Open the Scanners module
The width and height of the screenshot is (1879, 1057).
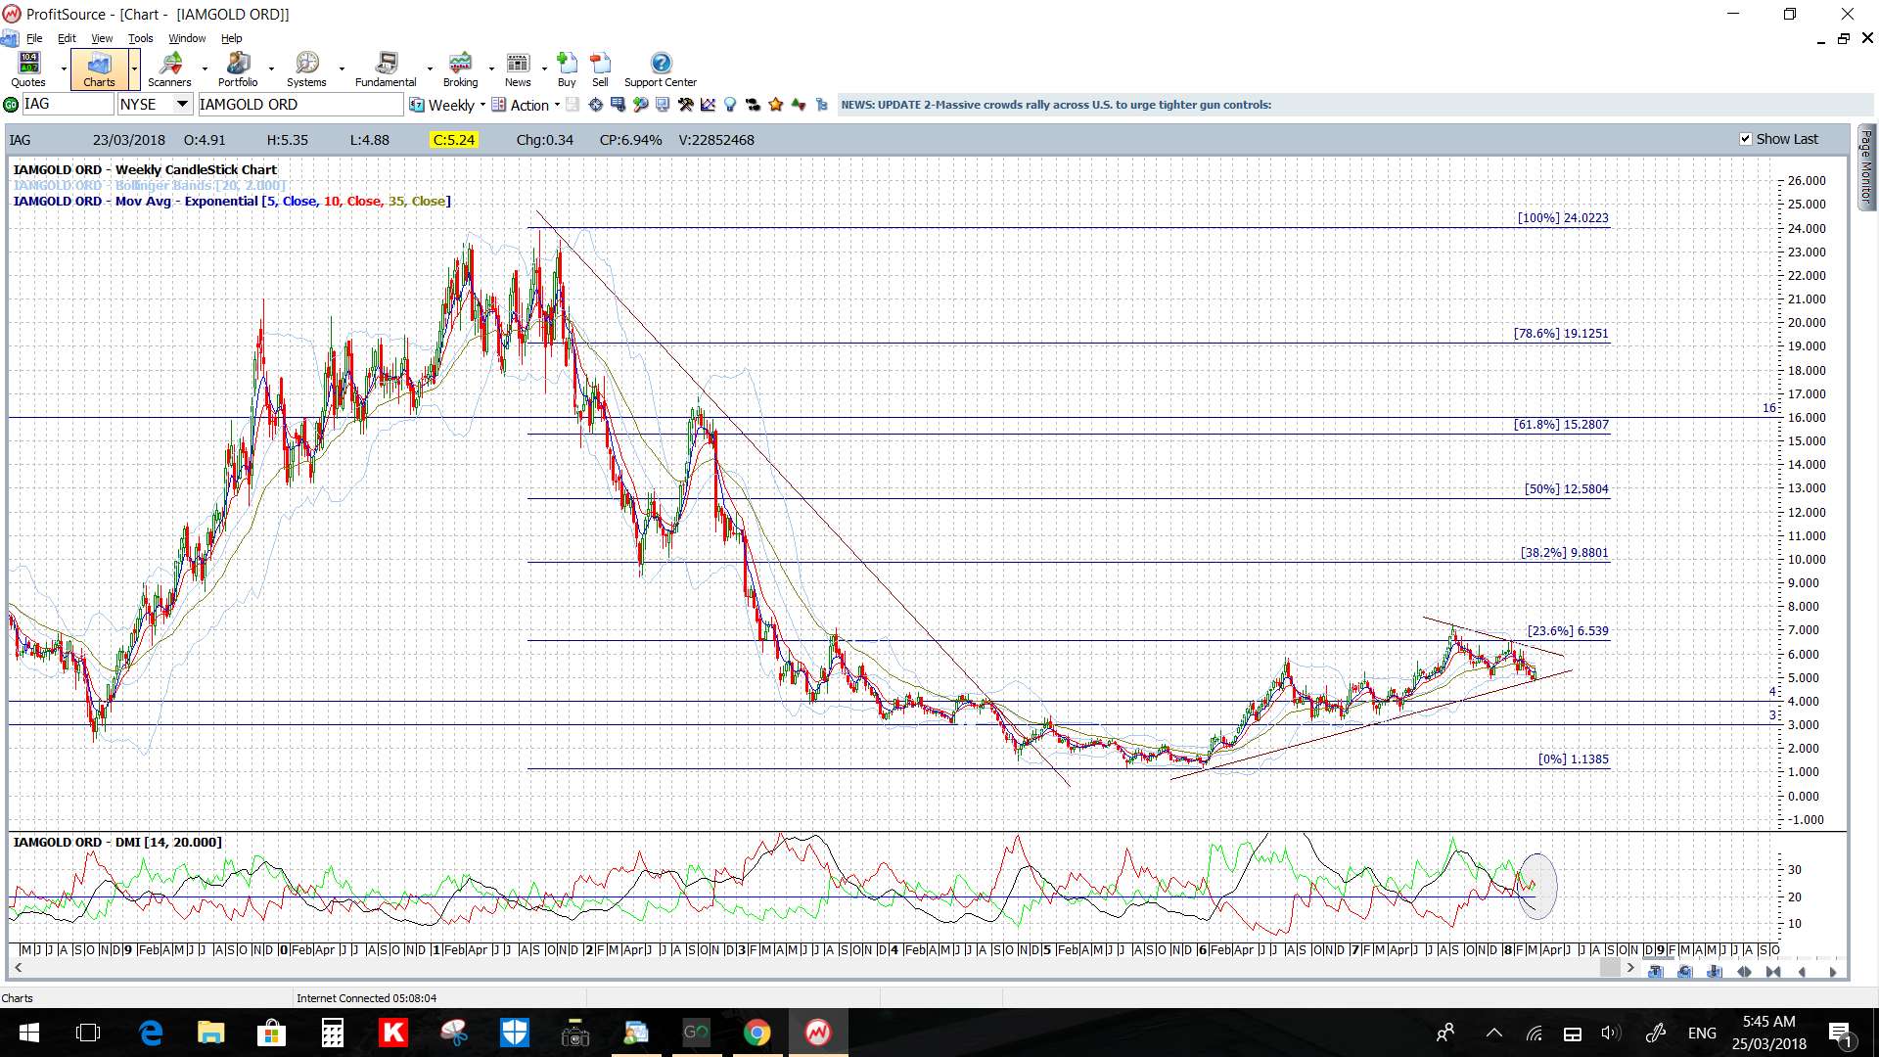point(169,69)
